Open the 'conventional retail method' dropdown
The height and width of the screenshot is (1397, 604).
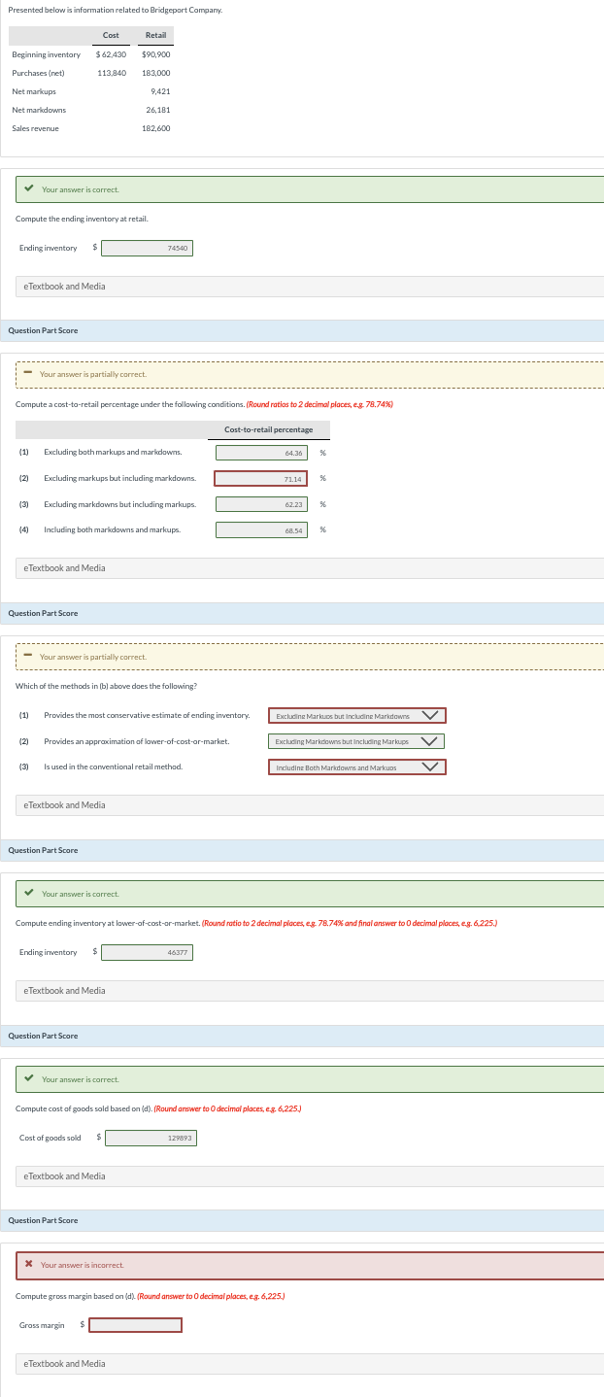[356, 767]
